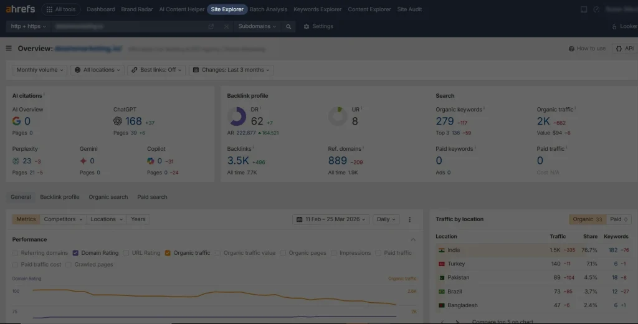Click the search magnifier icon
The height and width of the screenshot is (324, 638).
click(x=288, y=26)
